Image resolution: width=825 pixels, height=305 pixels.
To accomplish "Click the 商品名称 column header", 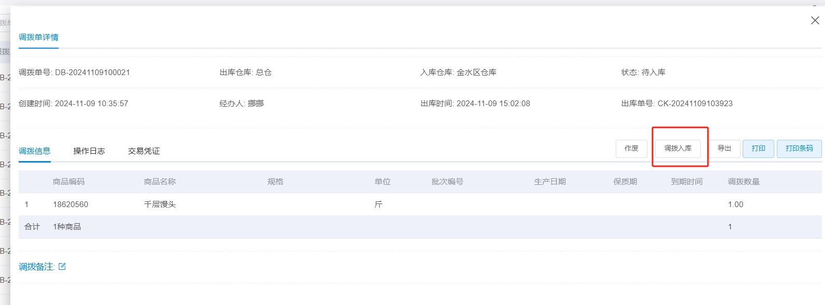I will 160,182.
